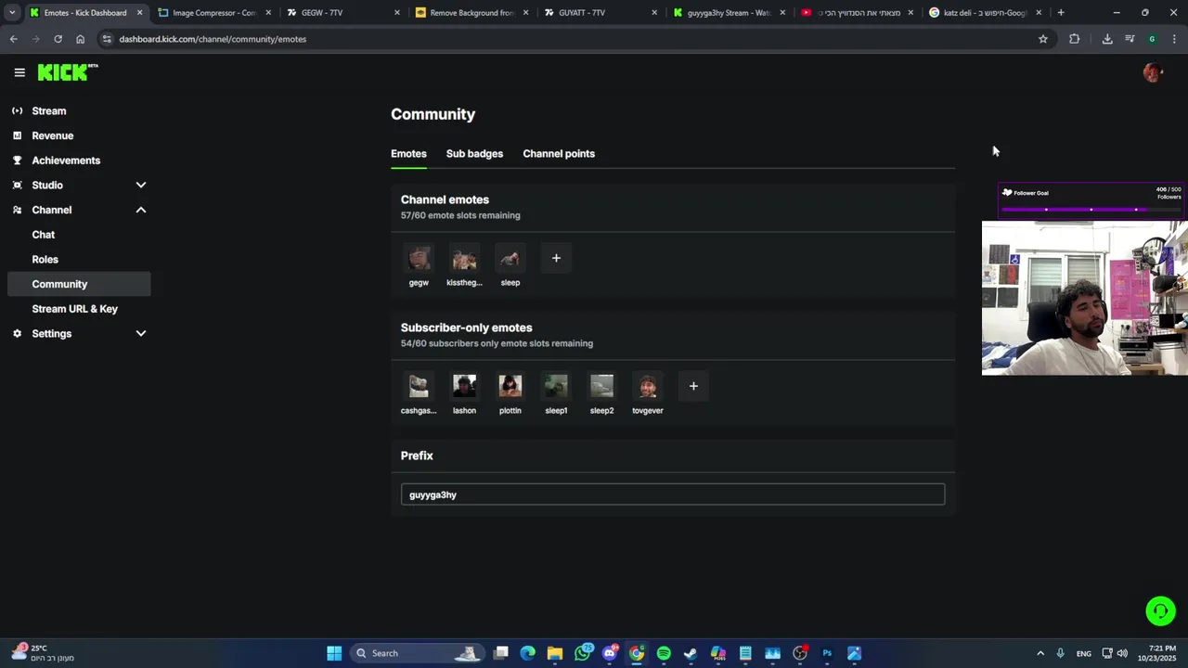Open the Revenue section in sidebar
This screenshot has width=1188, height=668.
tap(53, 135)
